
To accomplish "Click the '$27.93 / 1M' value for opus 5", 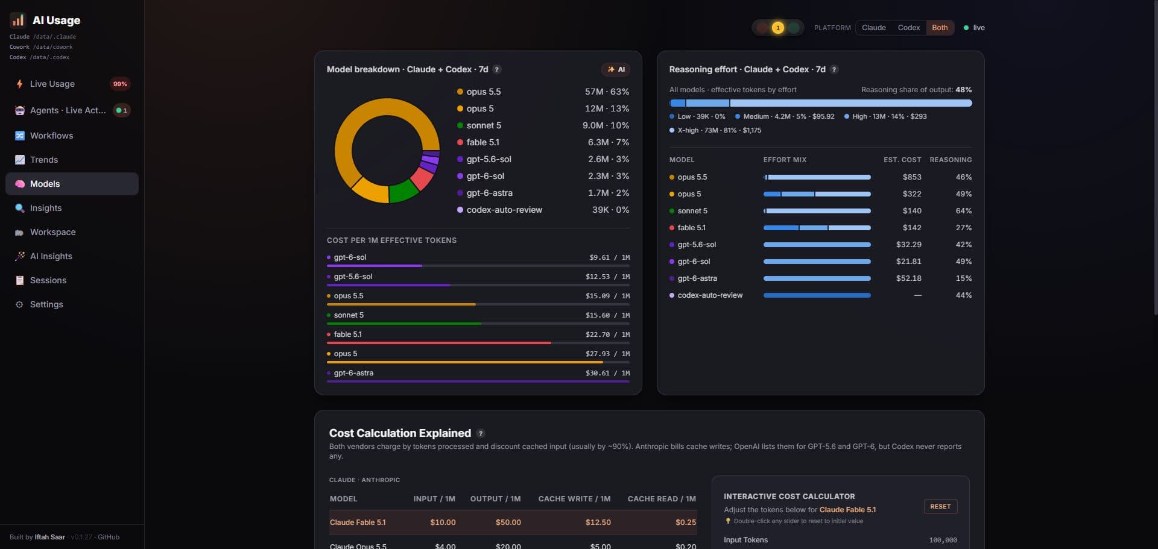I will [607, 354].
